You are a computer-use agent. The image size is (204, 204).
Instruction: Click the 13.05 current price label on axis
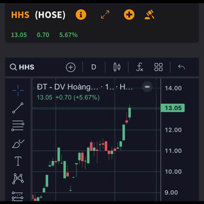[173, 108]
